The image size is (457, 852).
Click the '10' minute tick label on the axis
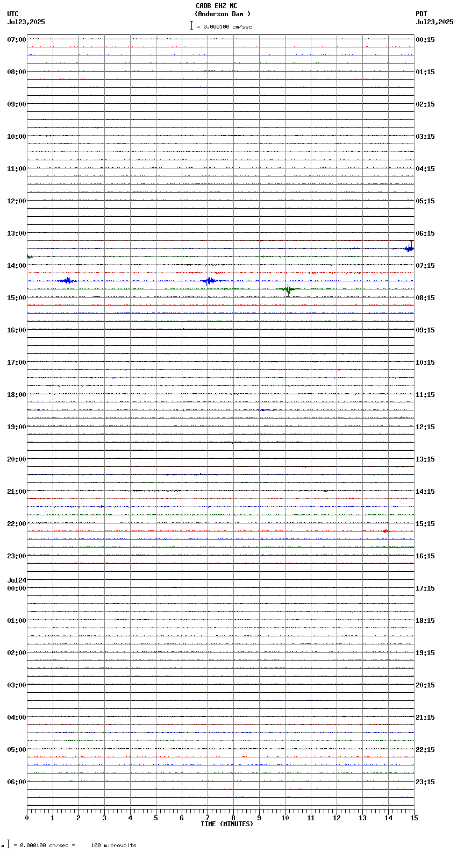point(285,818)
